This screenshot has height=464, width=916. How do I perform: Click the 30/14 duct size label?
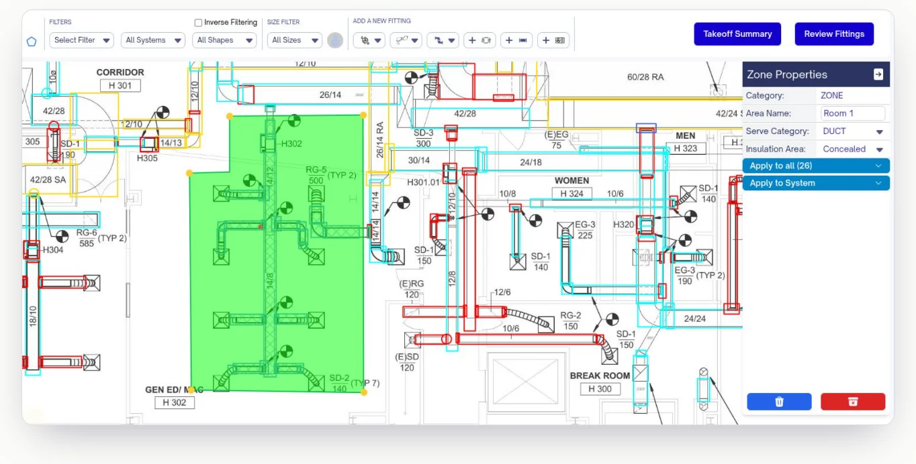pos(418,160)
